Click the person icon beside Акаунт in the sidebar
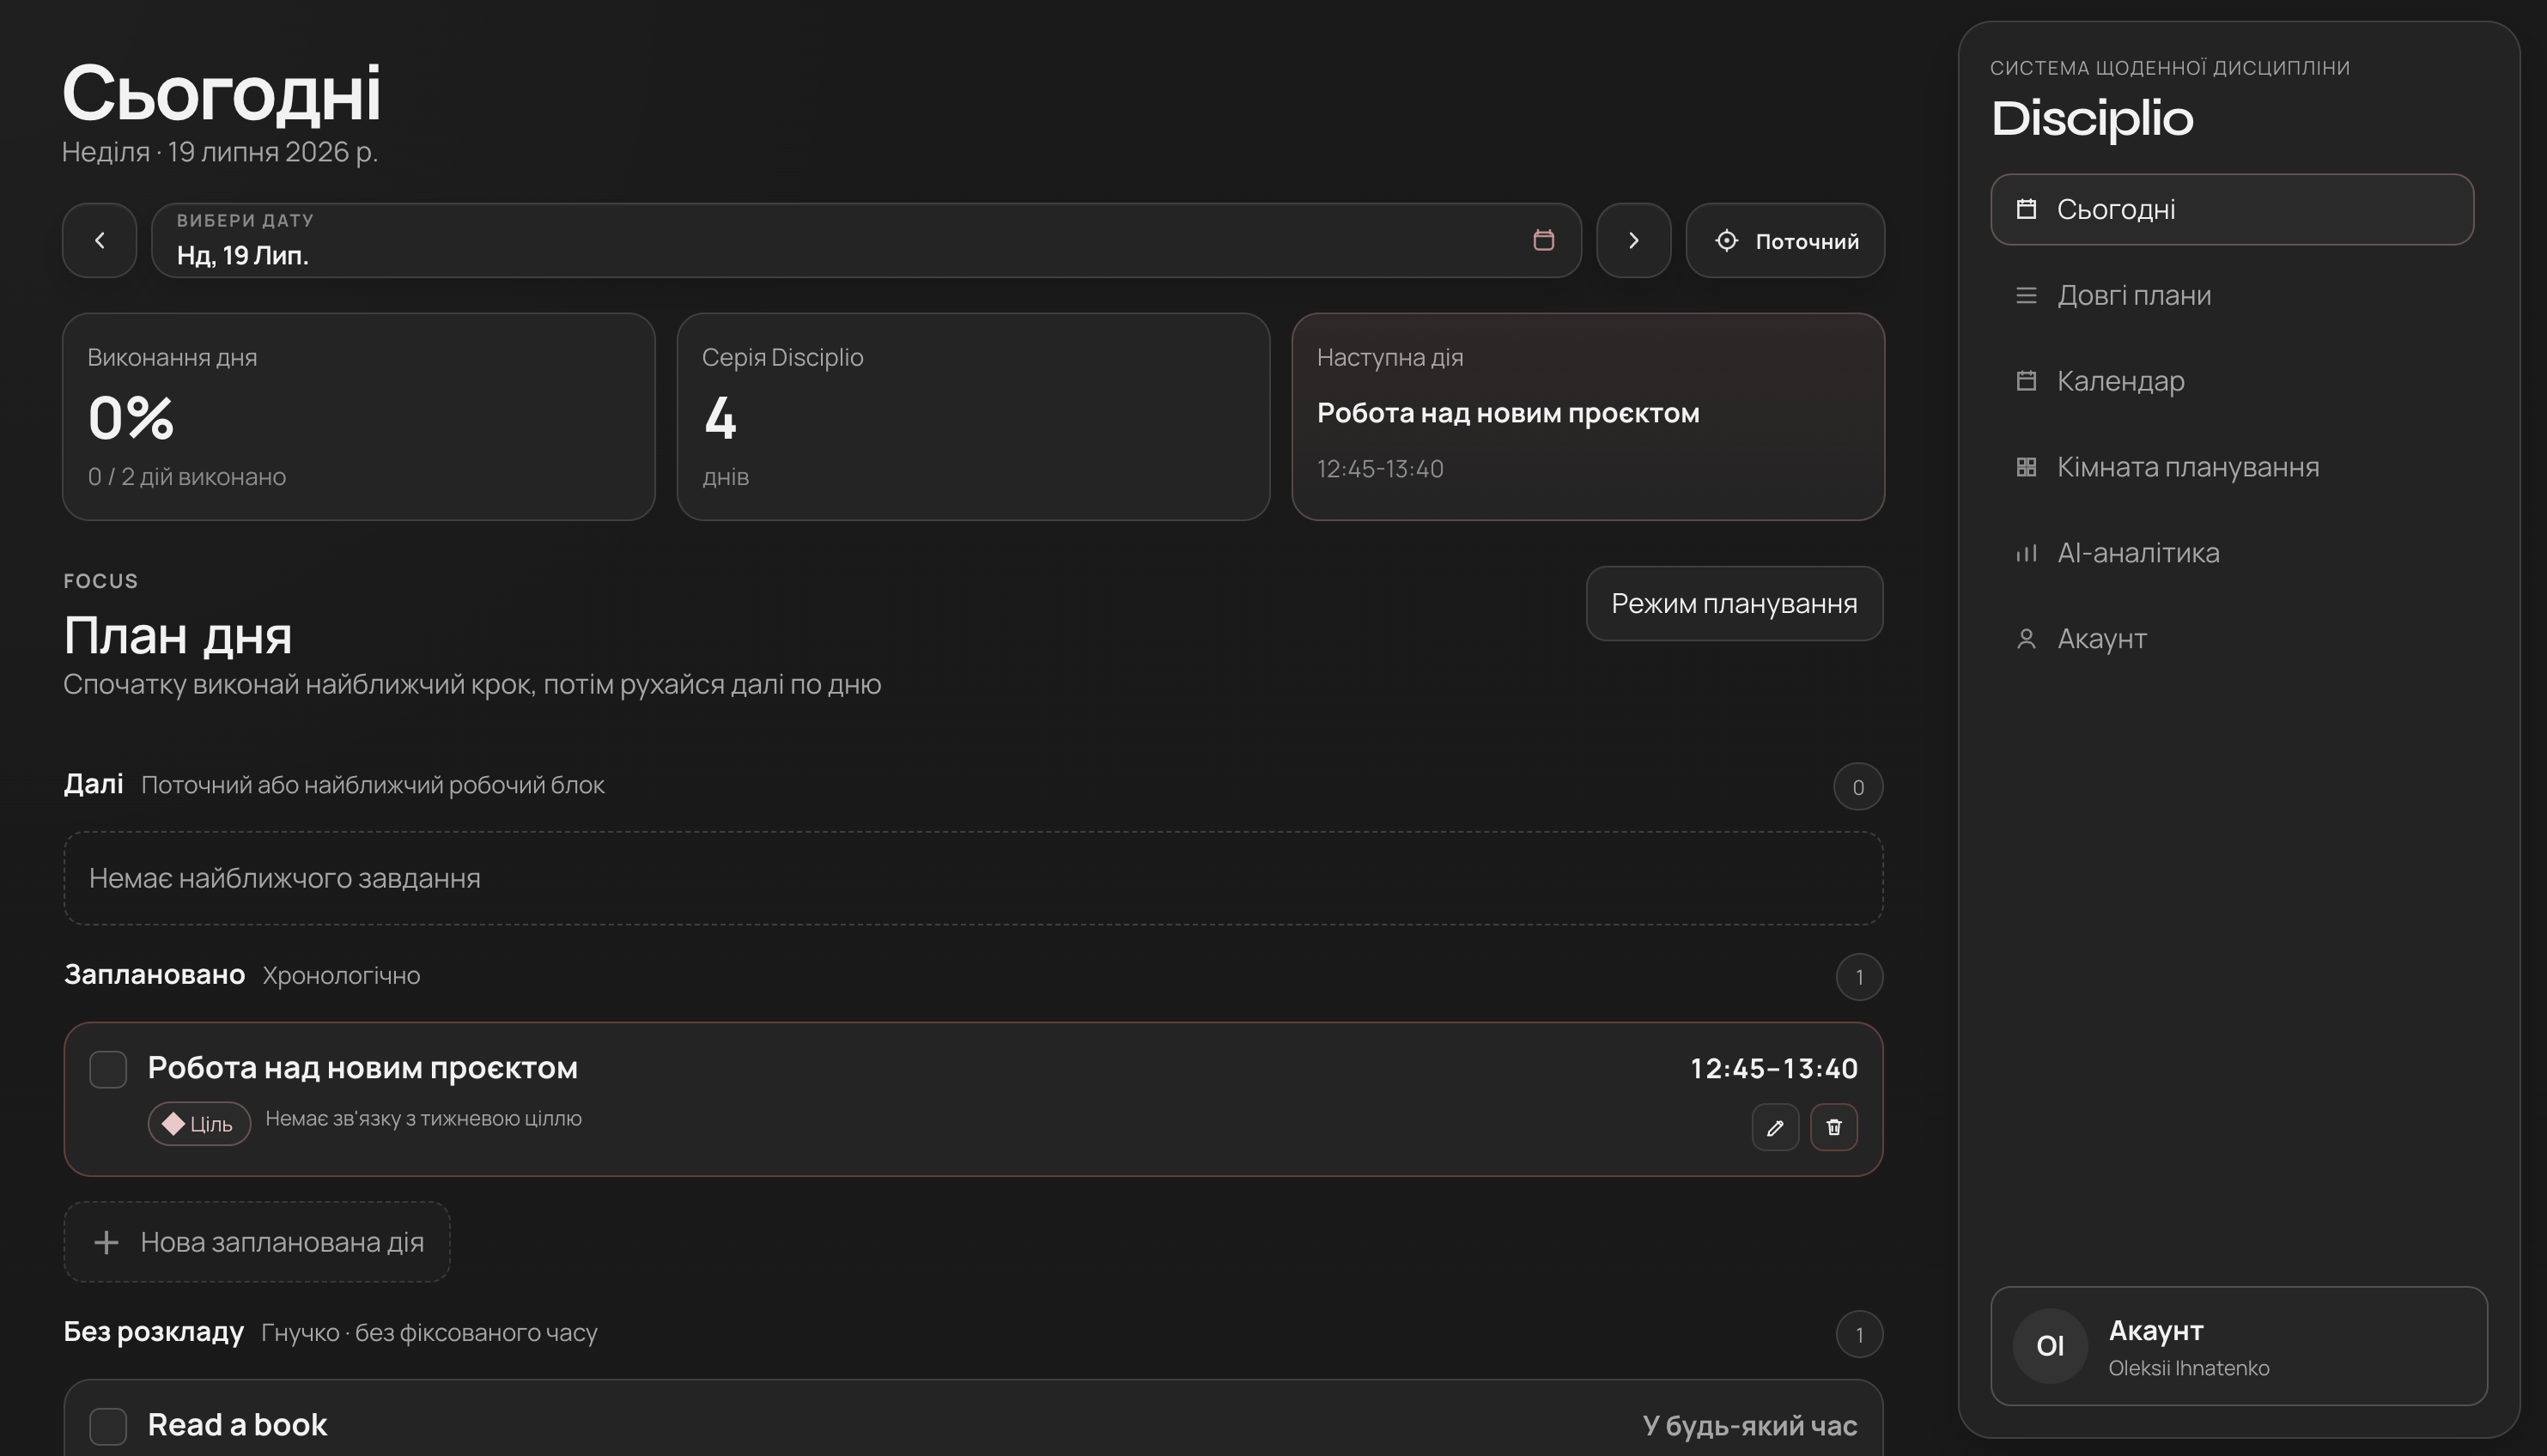 (x=2026, y=639)
